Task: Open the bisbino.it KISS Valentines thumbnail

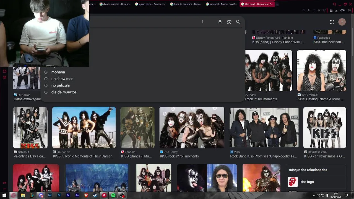Action: point(30,128)
